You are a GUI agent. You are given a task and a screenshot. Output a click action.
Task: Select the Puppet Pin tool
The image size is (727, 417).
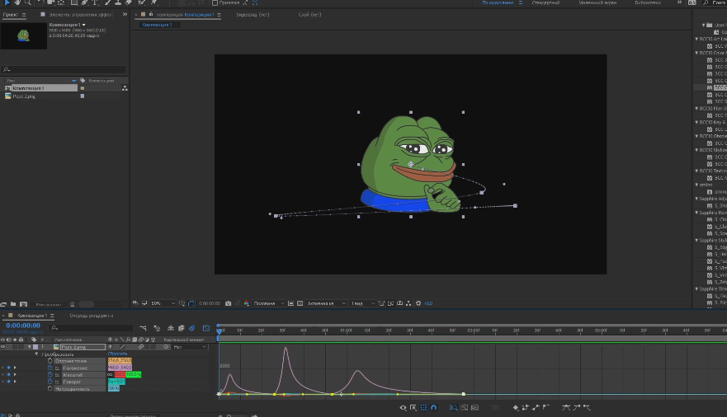coord(154,2)
